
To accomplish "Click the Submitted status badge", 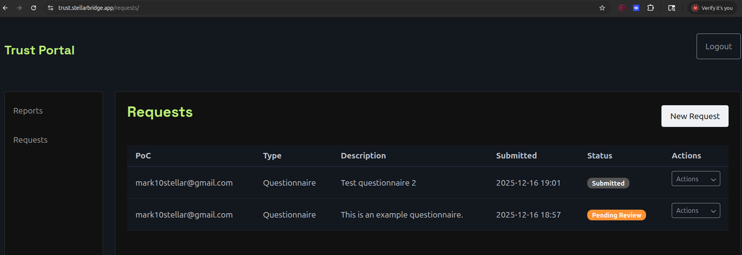I will [x=608, y=183].
